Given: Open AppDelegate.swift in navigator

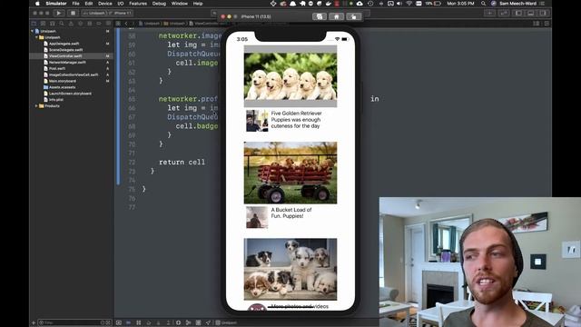Looking at the screenshot, I should tap(64, 44).
